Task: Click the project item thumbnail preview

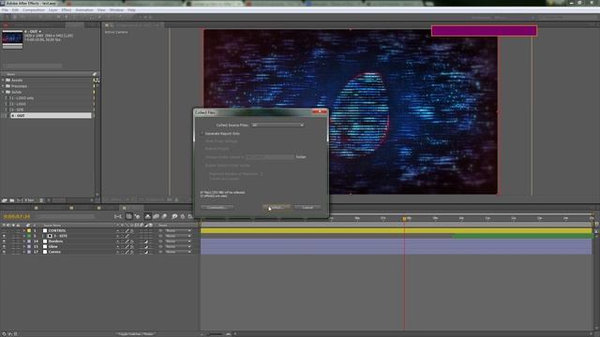Action: (x=12, y=39)
